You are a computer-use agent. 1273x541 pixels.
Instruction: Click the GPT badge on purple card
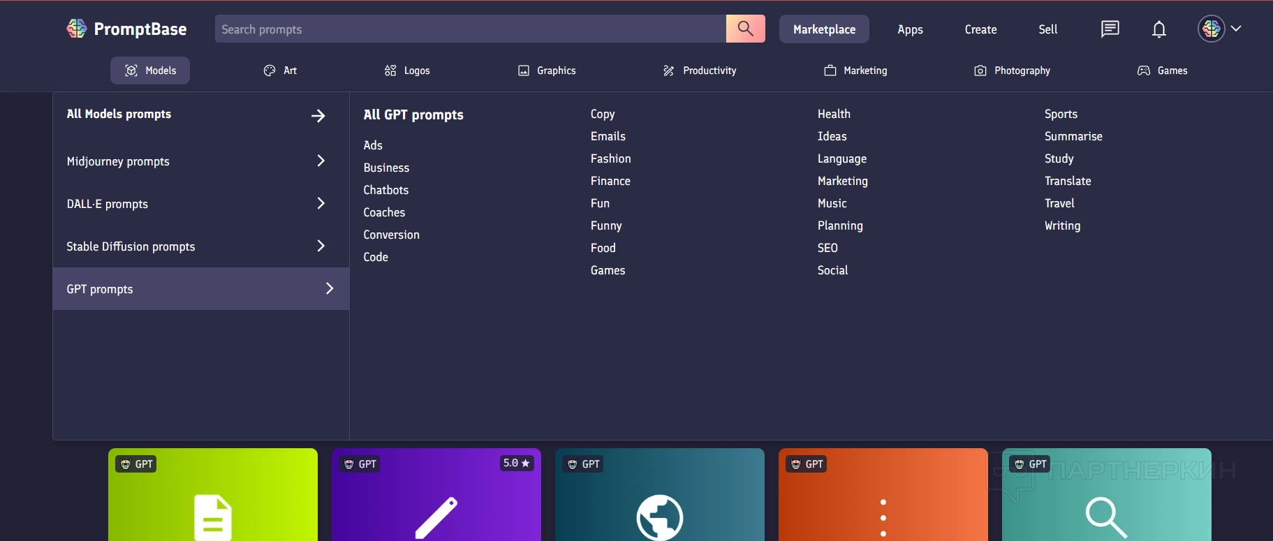coord(360,464)
